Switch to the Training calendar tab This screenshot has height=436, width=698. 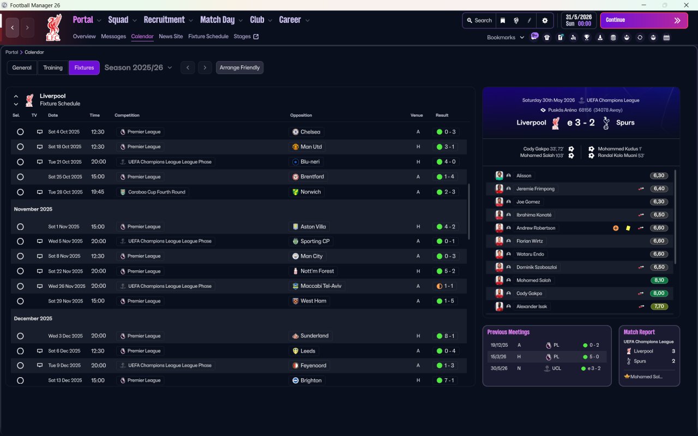(x=53, y=68)
